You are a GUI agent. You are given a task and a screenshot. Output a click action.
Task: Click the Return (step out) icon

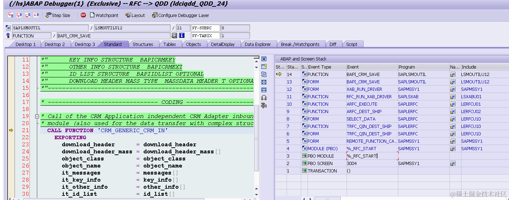coord(28,15)
